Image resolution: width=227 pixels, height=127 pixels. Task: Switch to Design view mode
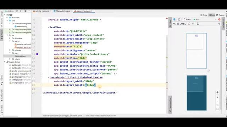tap(220, 15)
